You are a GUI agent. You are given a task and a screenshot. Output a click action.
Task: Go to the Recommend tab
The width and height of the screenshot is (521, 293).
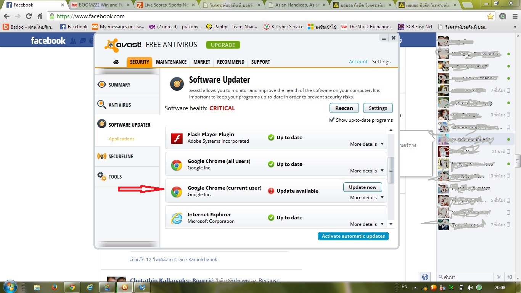[x=231, y=62]
